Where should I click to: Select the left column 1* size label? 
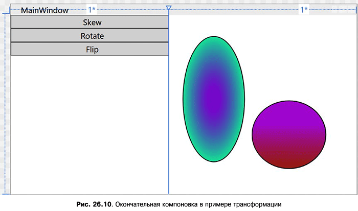[x=92, y=9]
